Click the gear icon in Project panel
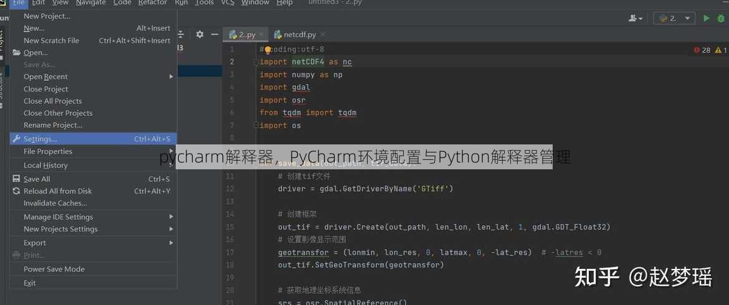This screenshot has height=305, width=729. coord(199,34)
